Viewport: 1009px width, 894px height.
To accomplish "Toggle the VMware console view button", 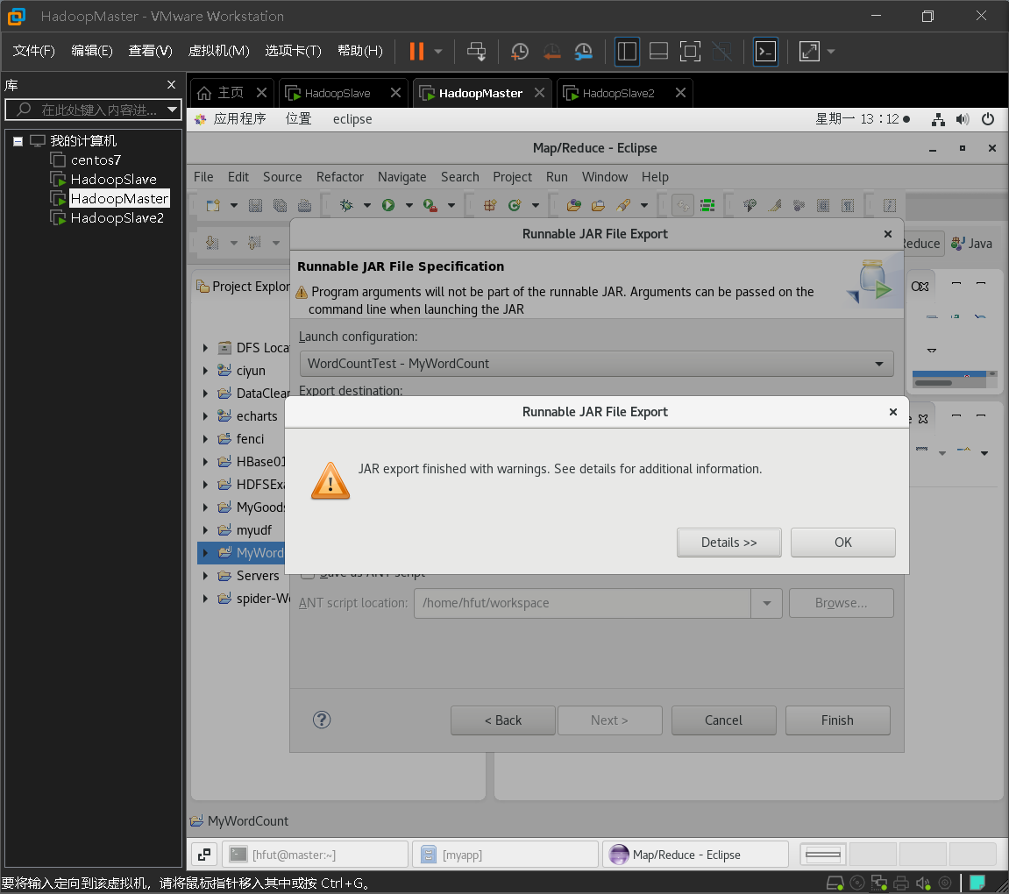I will click(765, 52).
